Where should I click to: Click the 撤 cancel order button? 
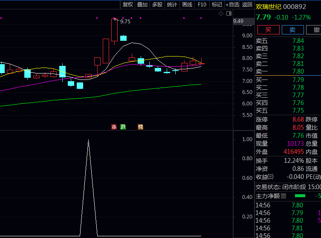tap(316, 29)
